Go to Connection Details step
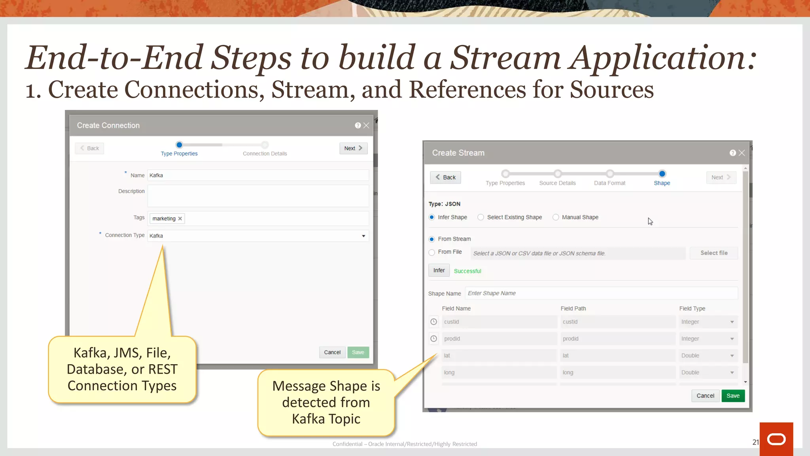 [x=265, y=149]
